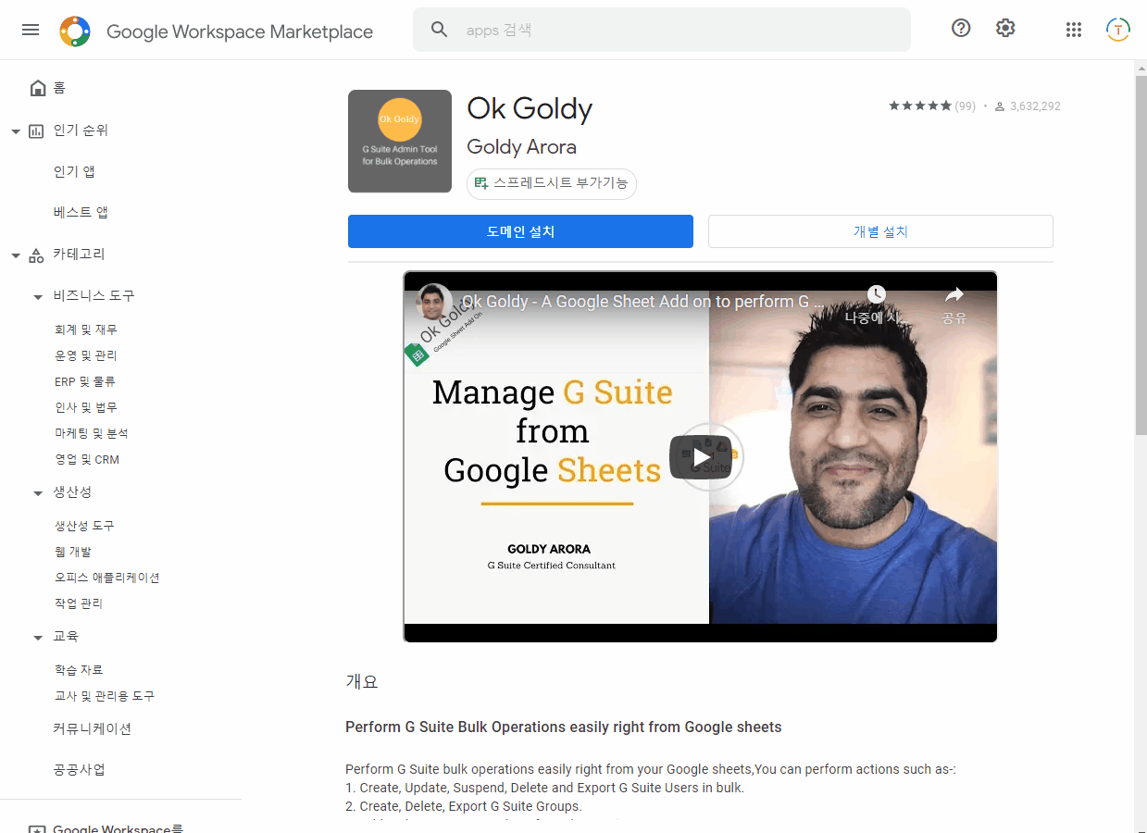The height and width of the screenshot is (833, 1147).
Task: Click the 개별 설치 button
Action: (x=880, y=231)
